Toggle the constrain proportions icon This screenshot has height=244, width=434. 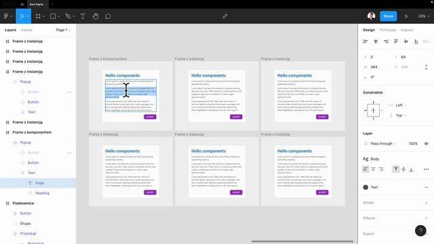[x=427, y=67]
